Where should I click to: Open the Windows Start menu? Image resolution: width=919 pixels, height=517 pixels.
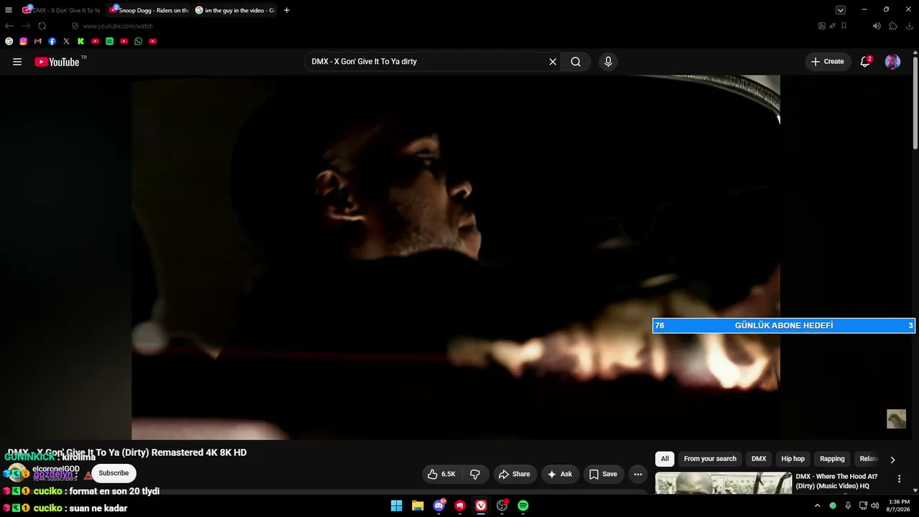point(396,506)
